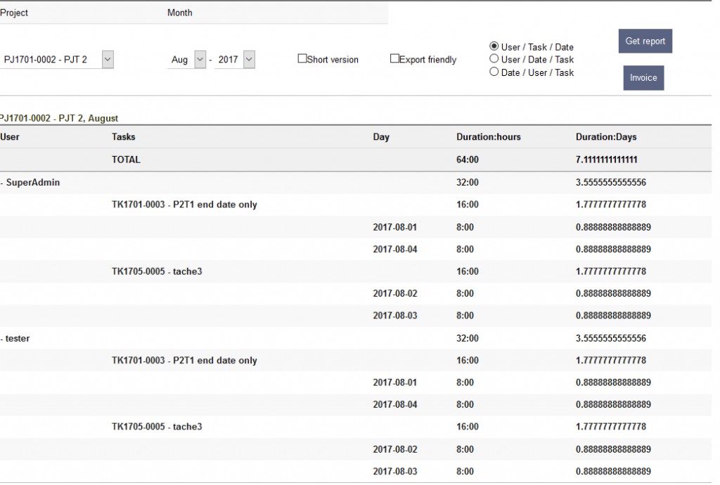Click the Get report button

point(645,41)
